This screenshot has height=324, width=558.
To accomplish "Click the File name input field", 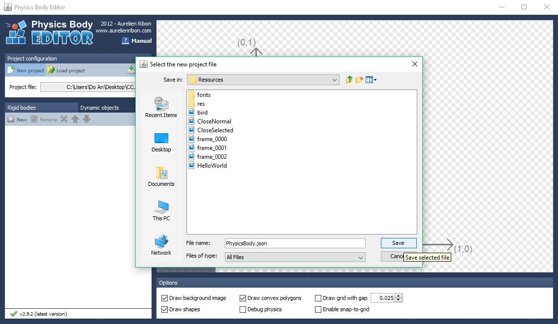I will coord(295,243).
